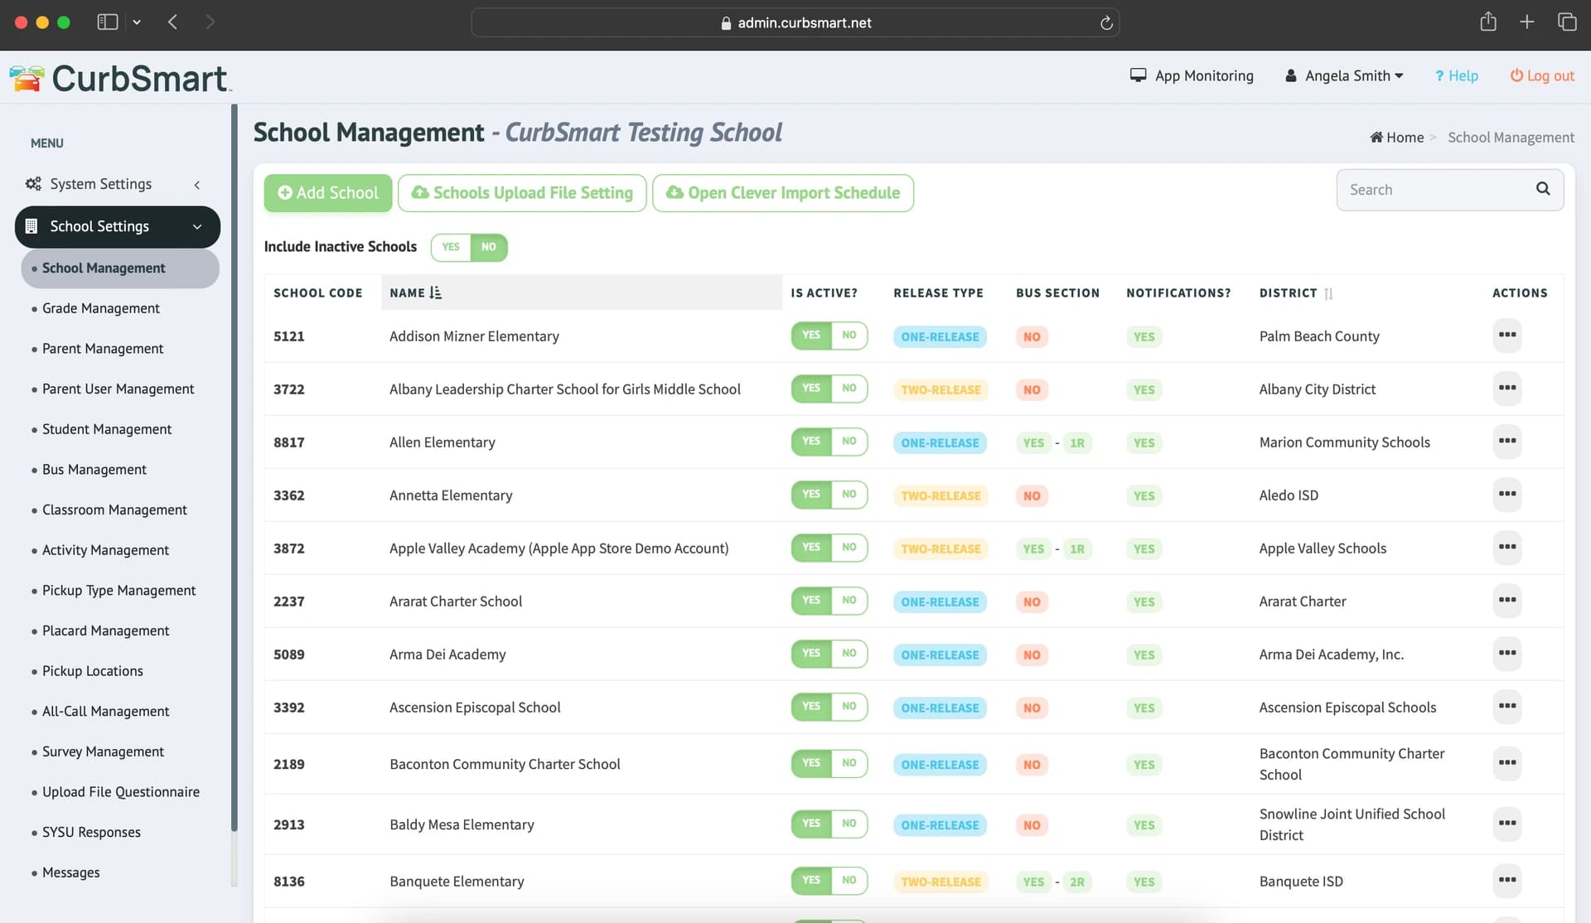Toggle Is Active for Annetta Elementary
The height and width of the screenshot is (923, 1591).
tap(829, 495)
